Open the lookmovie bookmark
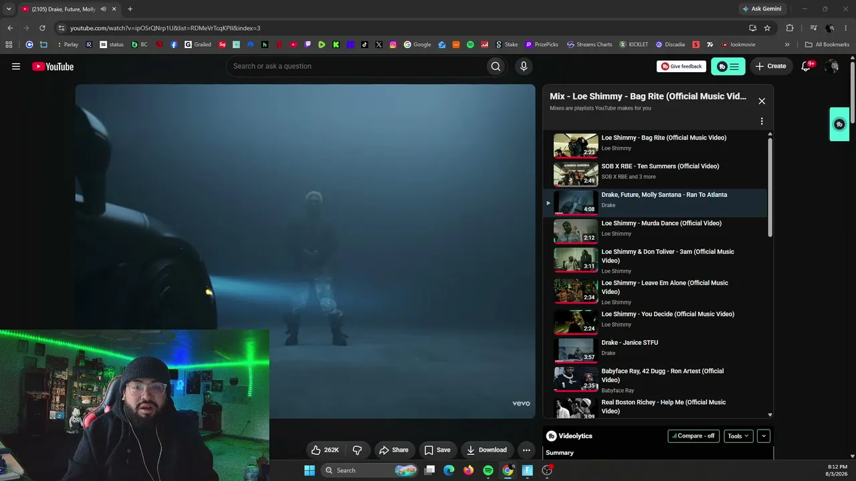This screenshot has width=856, height=481. click(x=738, y=45)
